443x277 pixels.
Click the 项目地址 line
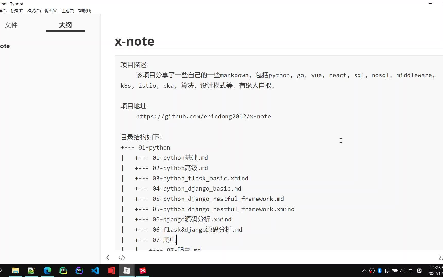tap(135, 106)
